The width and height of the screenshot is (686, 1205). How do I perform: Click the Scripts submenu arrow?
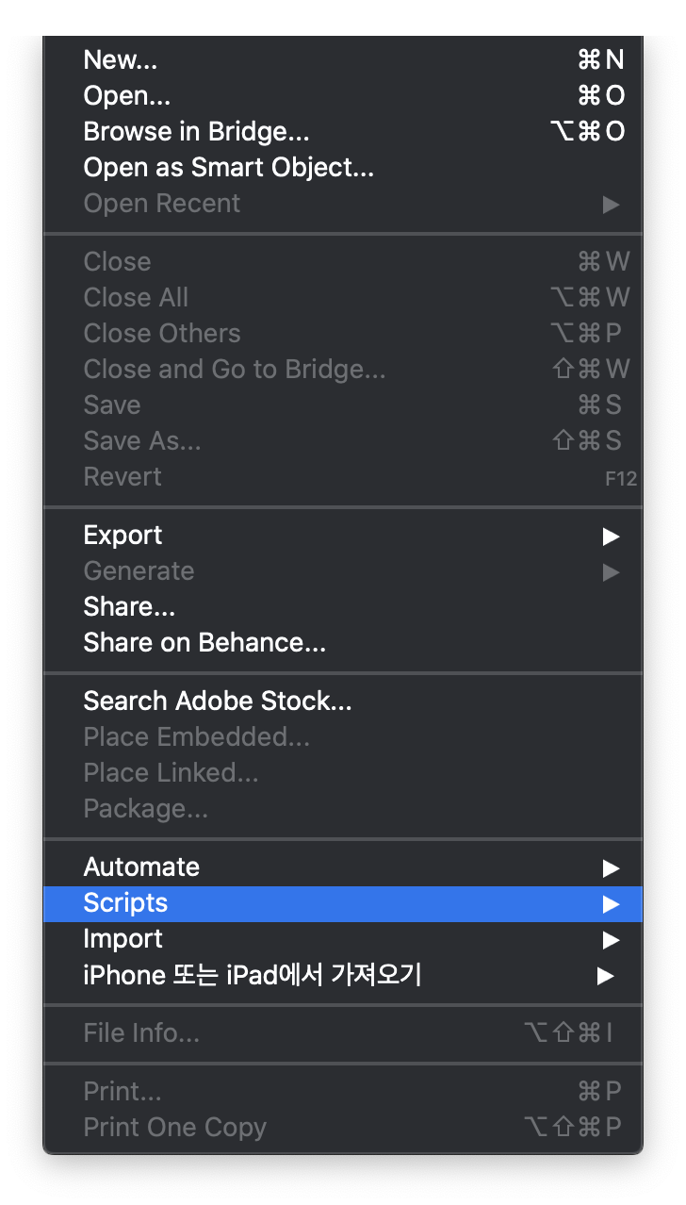coord(612,903)
